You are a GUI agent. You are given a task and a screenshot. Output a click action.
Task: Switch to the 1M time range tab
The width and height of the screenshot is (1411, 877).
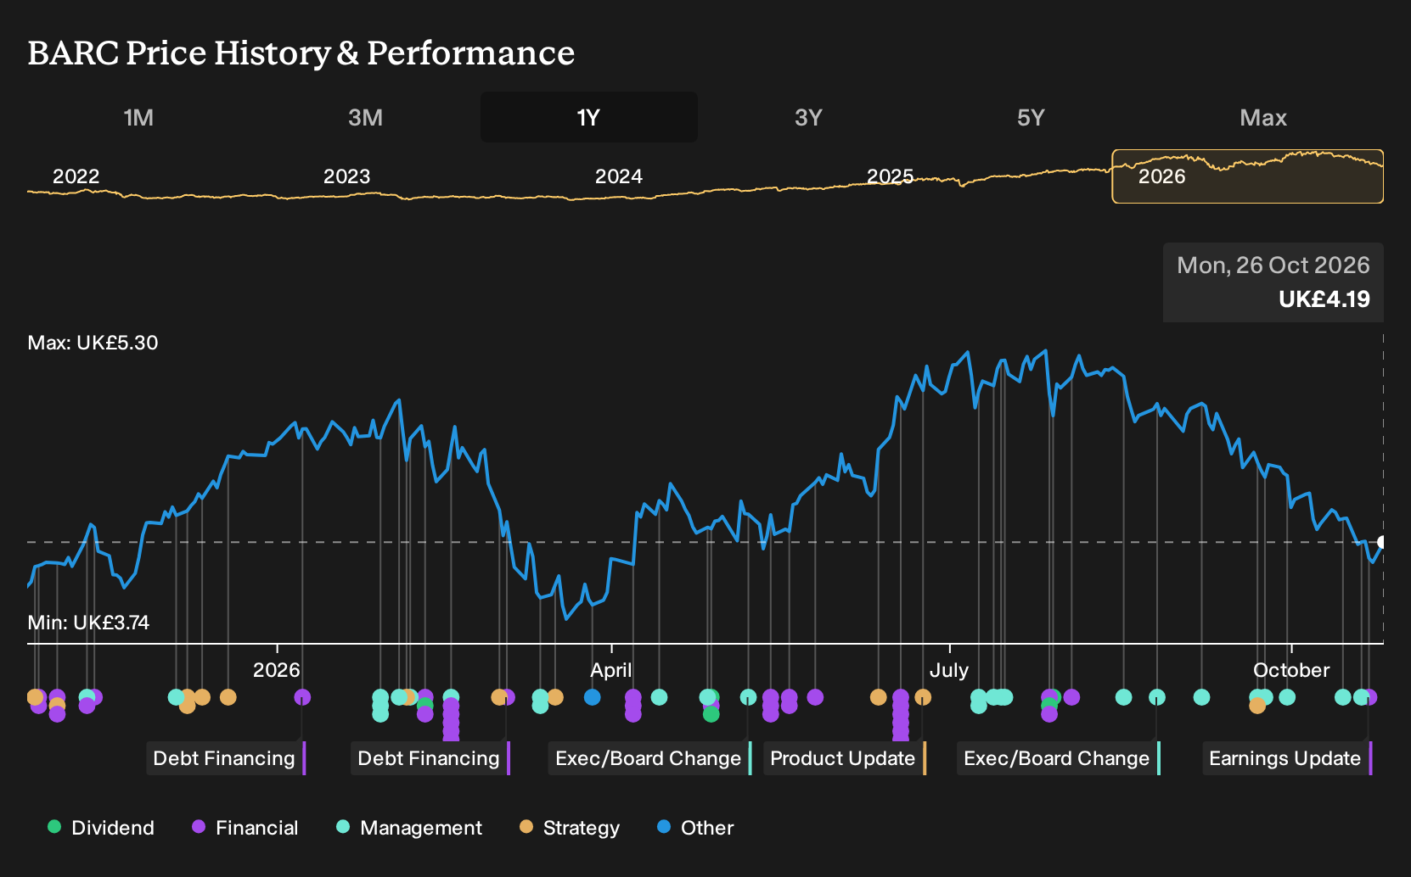tap(138, 117)
